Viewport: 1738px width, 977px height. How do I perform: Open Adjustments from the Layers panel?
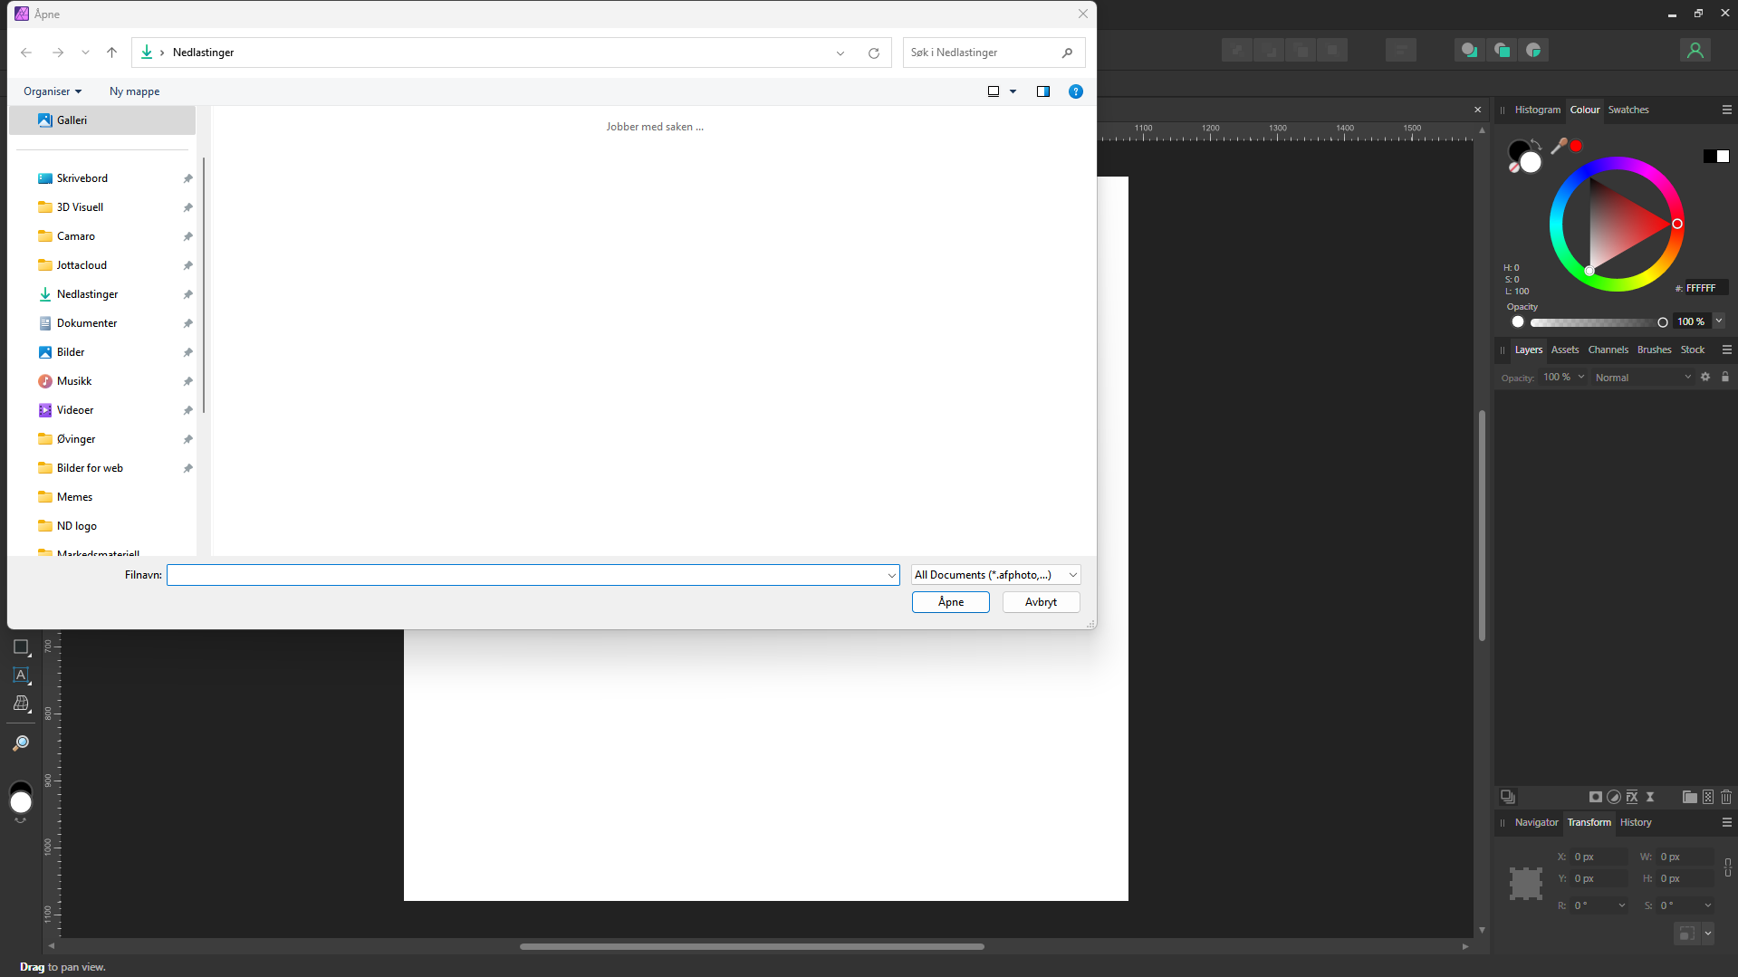point(1614,797)
